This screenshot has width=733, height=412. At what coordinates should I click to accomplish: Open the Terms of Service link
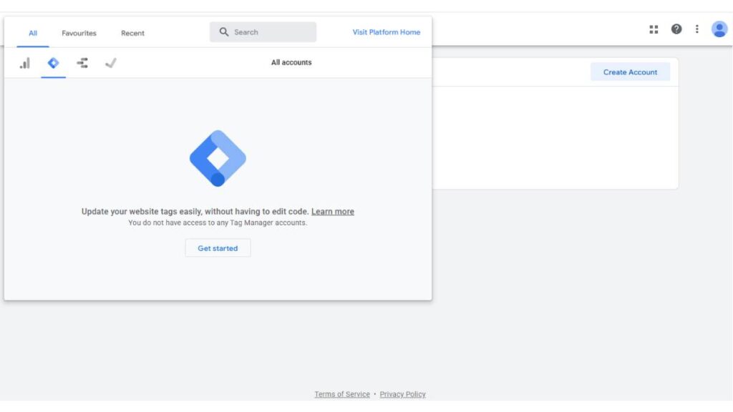click(x=342, y=394)
